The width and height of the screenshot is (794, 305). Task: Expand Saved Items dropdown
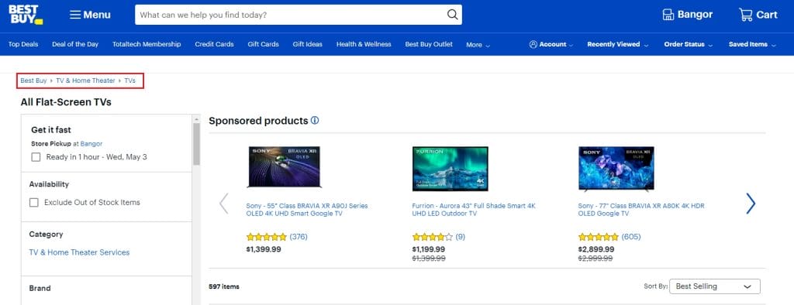tap(752, 44)
